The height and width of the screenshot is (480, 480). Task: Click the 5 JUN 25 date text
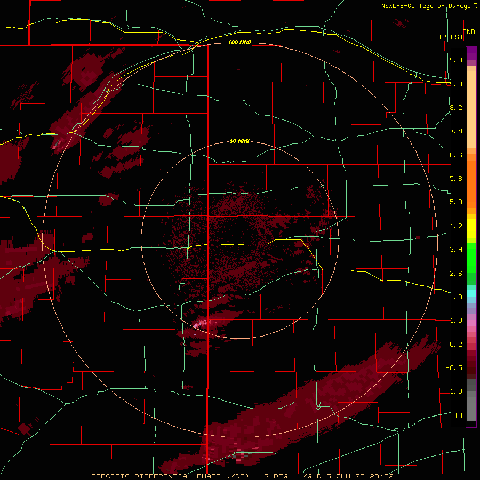click(347, 476)
